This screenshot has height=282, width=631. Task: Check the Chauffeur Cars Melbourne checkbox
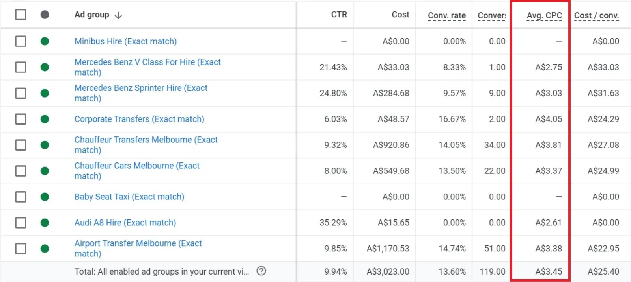coord(21,171)
